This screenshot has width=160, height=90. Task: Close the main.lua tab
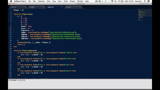[43, 7]
